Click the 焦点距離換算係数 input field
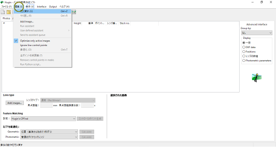This screenshot has width=276, height=147. [x=87, y=105]
